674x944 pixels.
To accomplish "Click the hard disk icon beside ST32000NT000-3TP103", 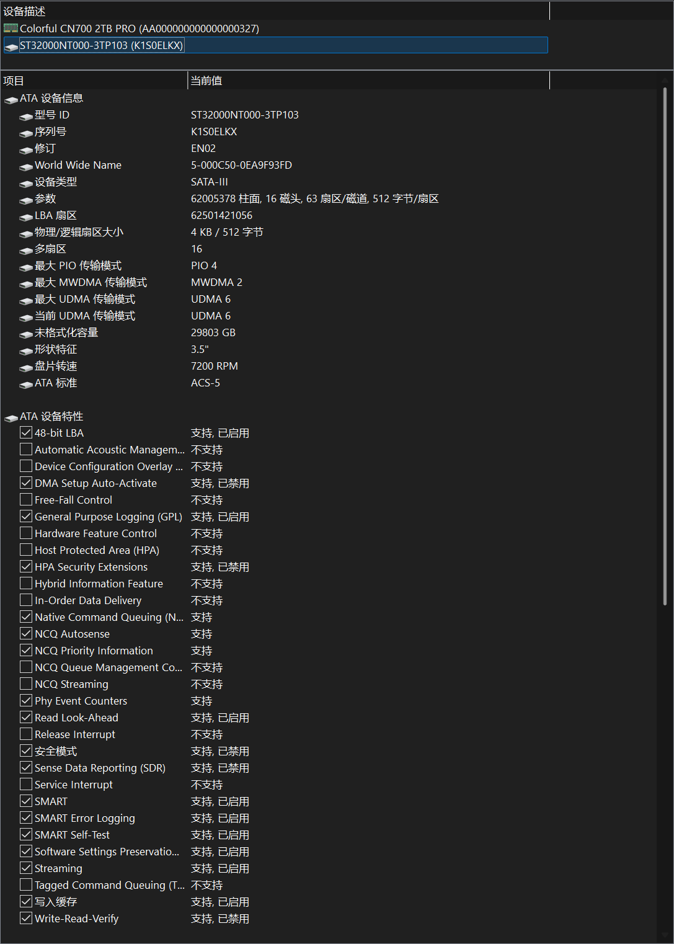I will point(11,47).
